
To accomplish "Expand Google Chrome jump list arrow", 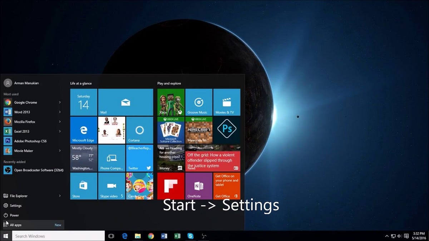I will pyautogui.click(x=60, y=102).
